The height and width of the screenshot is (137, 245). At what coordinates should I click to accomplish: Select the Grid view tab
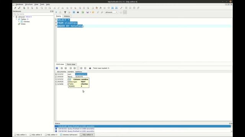(60, 64)
